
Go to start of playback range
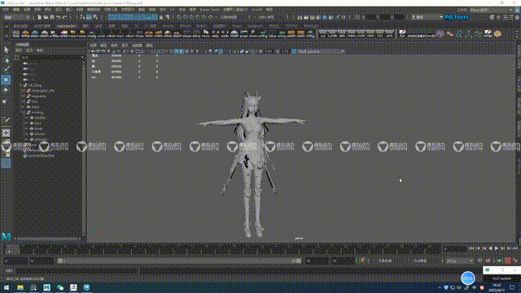pyautogui.click(x=471, y=248)
